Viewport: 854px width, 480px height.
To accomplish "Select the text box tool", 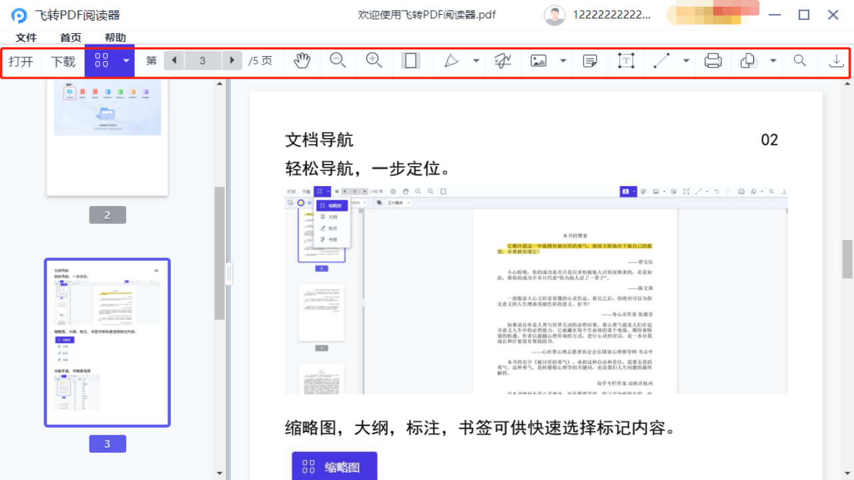I will [626, 61].
